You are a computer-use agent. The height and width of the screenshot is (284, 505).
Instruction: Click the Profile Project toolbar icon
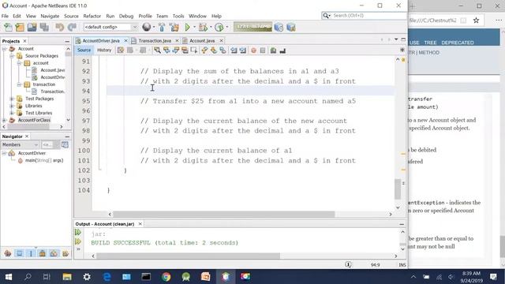pyautogui.click(x=219, y=28)
